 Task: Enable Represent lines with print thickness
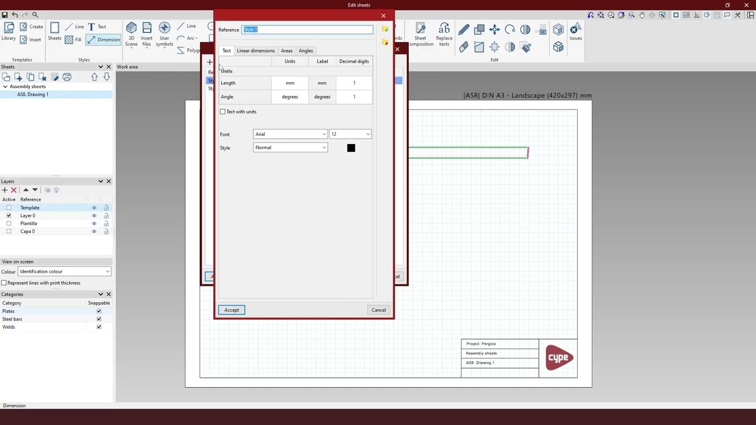4,283
